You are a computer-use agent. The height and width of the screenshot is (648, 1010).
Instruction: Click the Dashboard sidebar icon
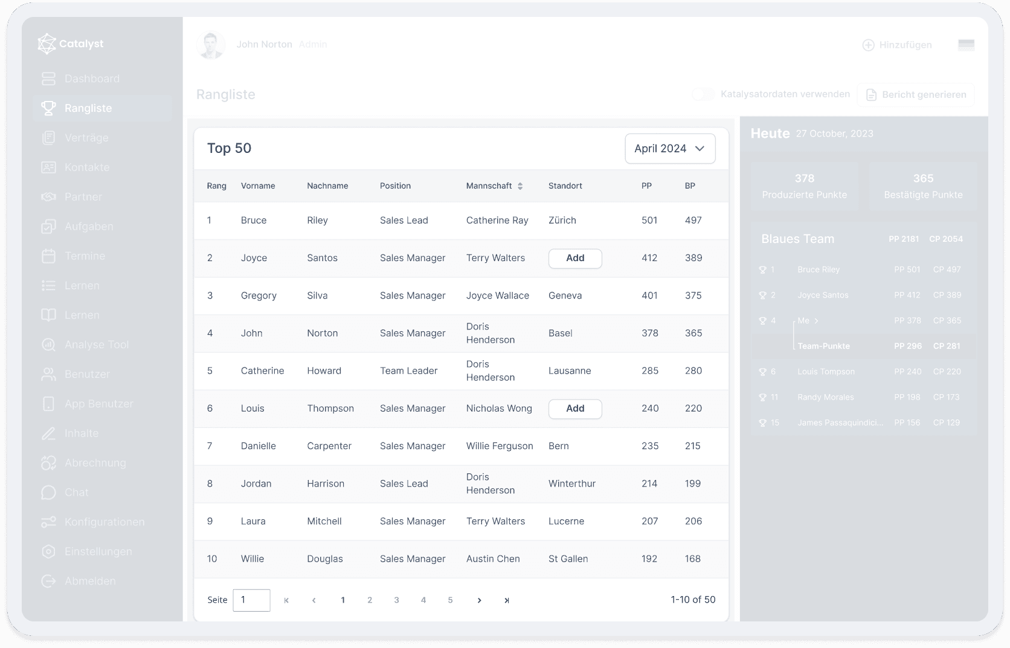(x=48, y=79)
